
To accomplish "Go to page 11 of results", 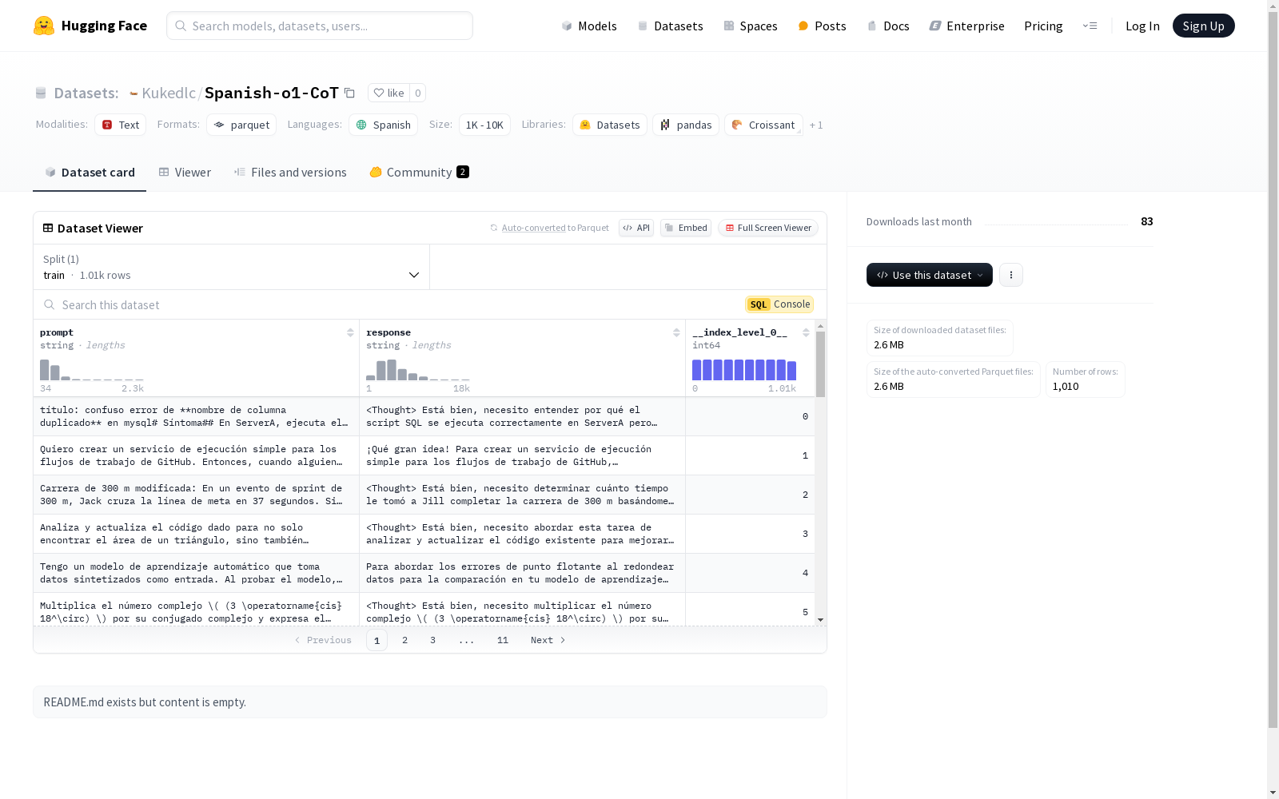I will coord(503,640).
